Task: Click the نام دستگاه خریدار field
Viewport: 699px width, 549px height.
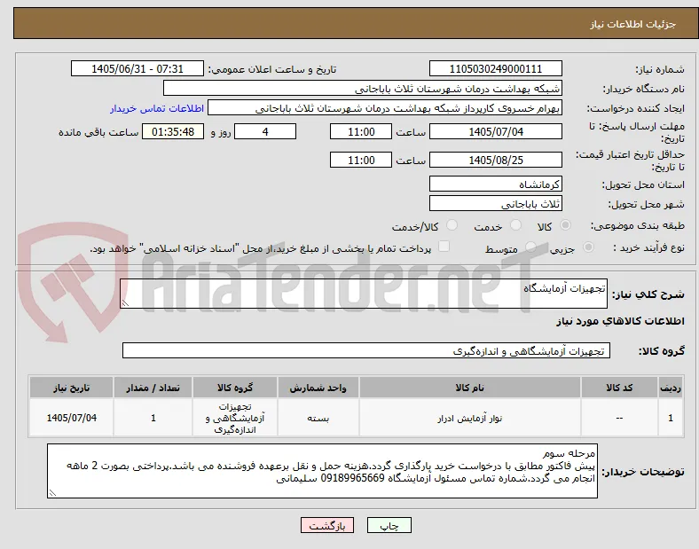Action: pyautogui.click(x=363, y=88)
